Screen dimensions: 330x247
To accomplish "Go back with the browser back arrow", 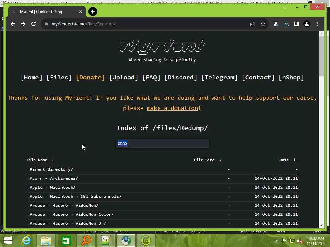I will click(x=13, y=24).
